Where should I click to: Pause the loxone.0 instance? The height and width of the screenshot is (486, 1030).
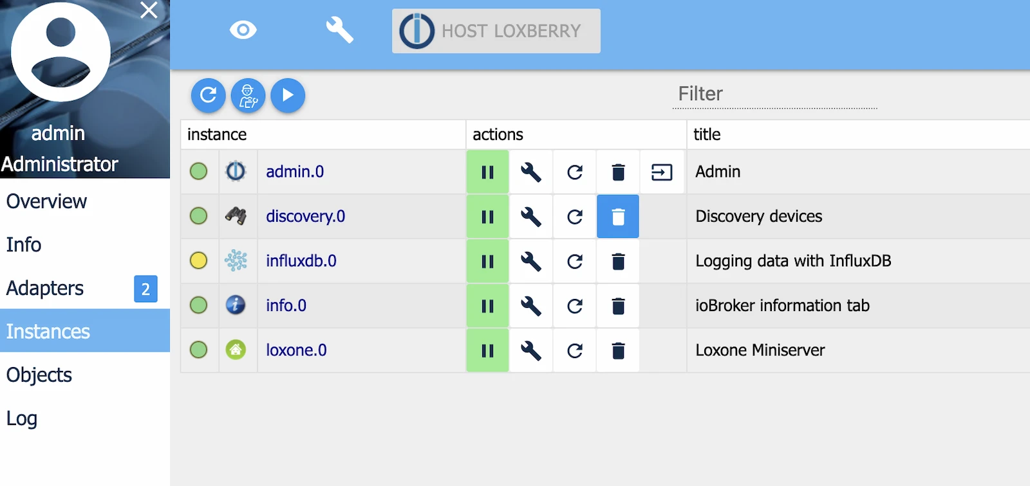point(487,350)
